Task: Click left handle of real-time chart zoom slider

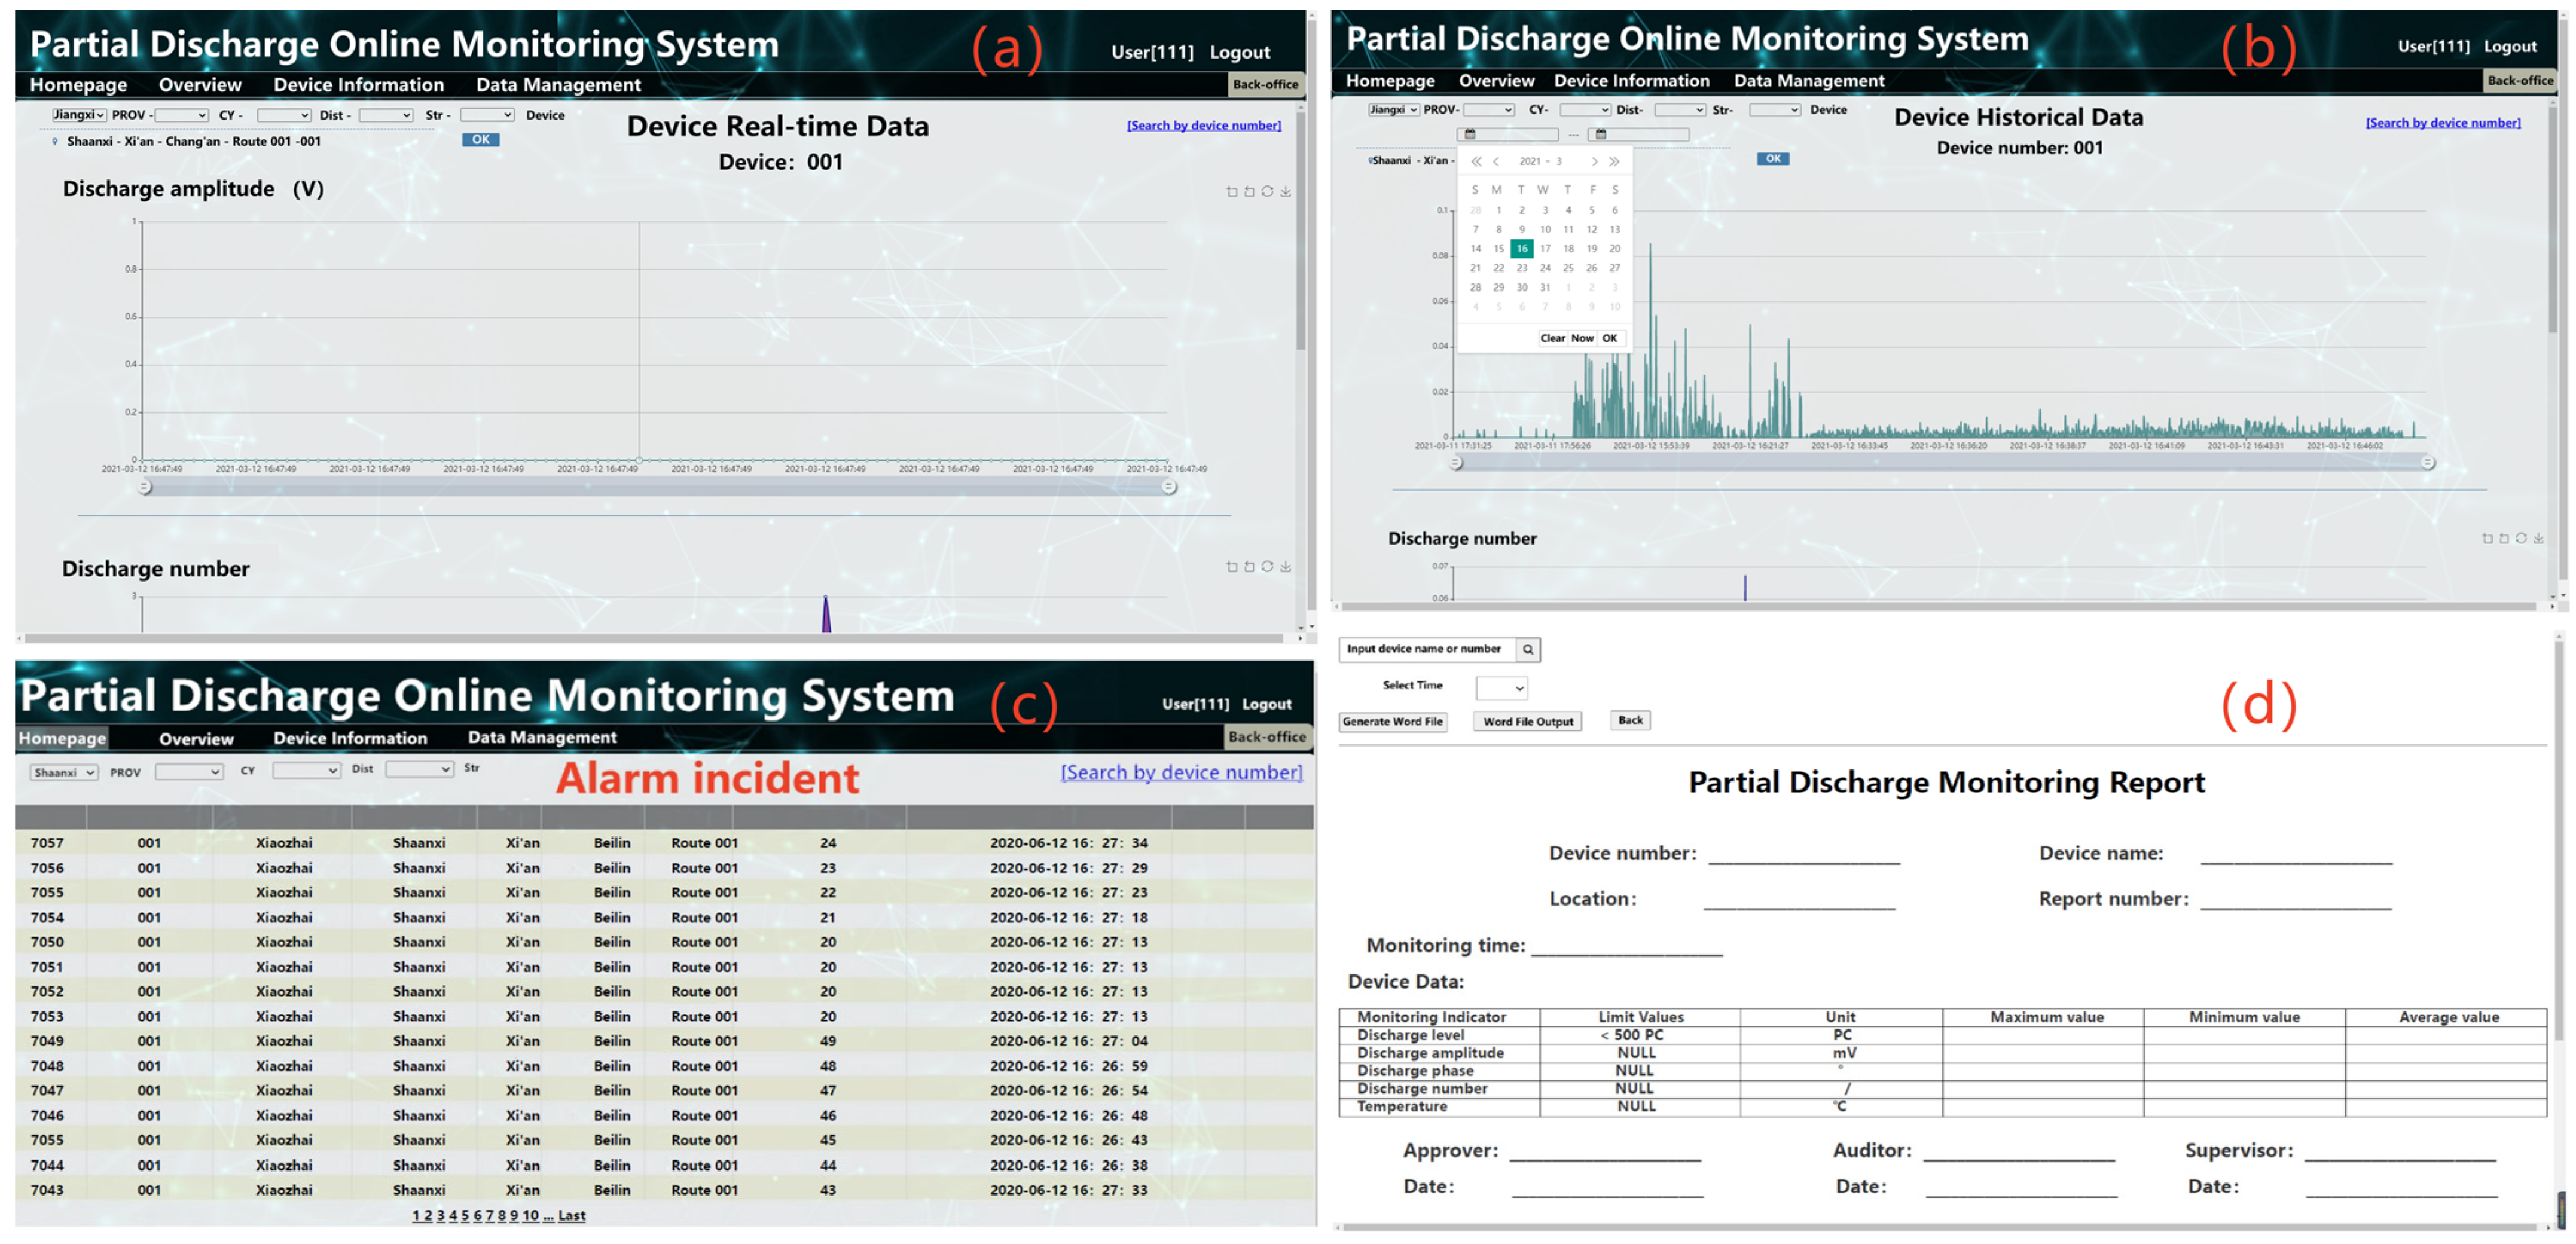Action: 145,487
